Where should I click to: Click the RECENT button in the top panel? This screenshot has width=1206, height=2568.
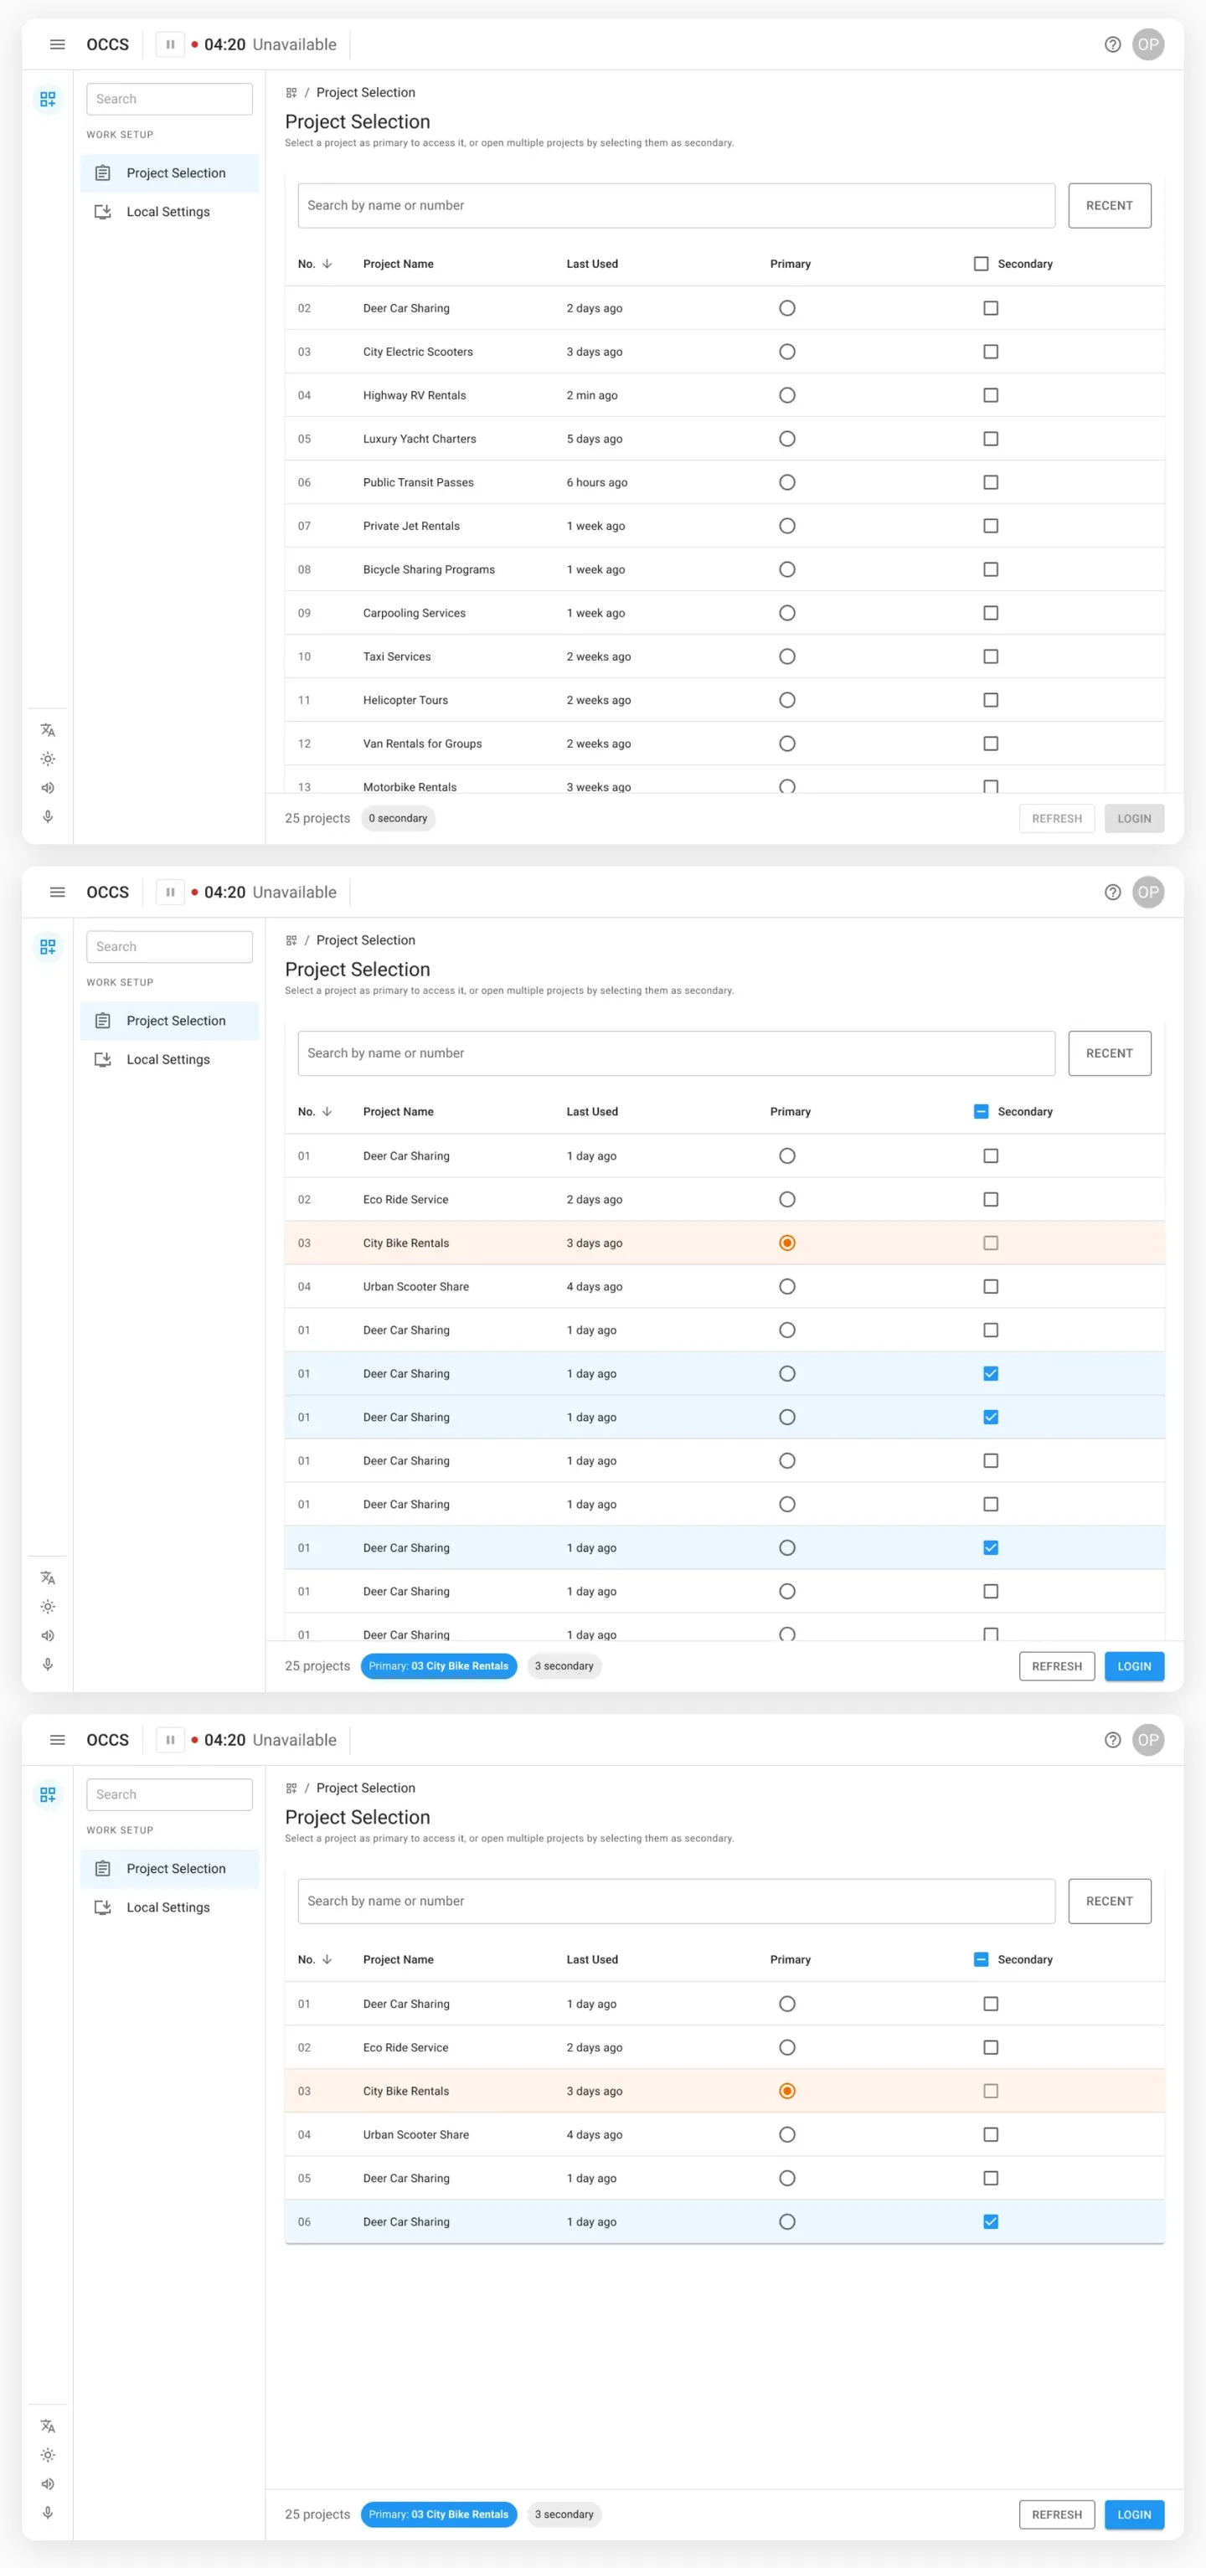1109,205
